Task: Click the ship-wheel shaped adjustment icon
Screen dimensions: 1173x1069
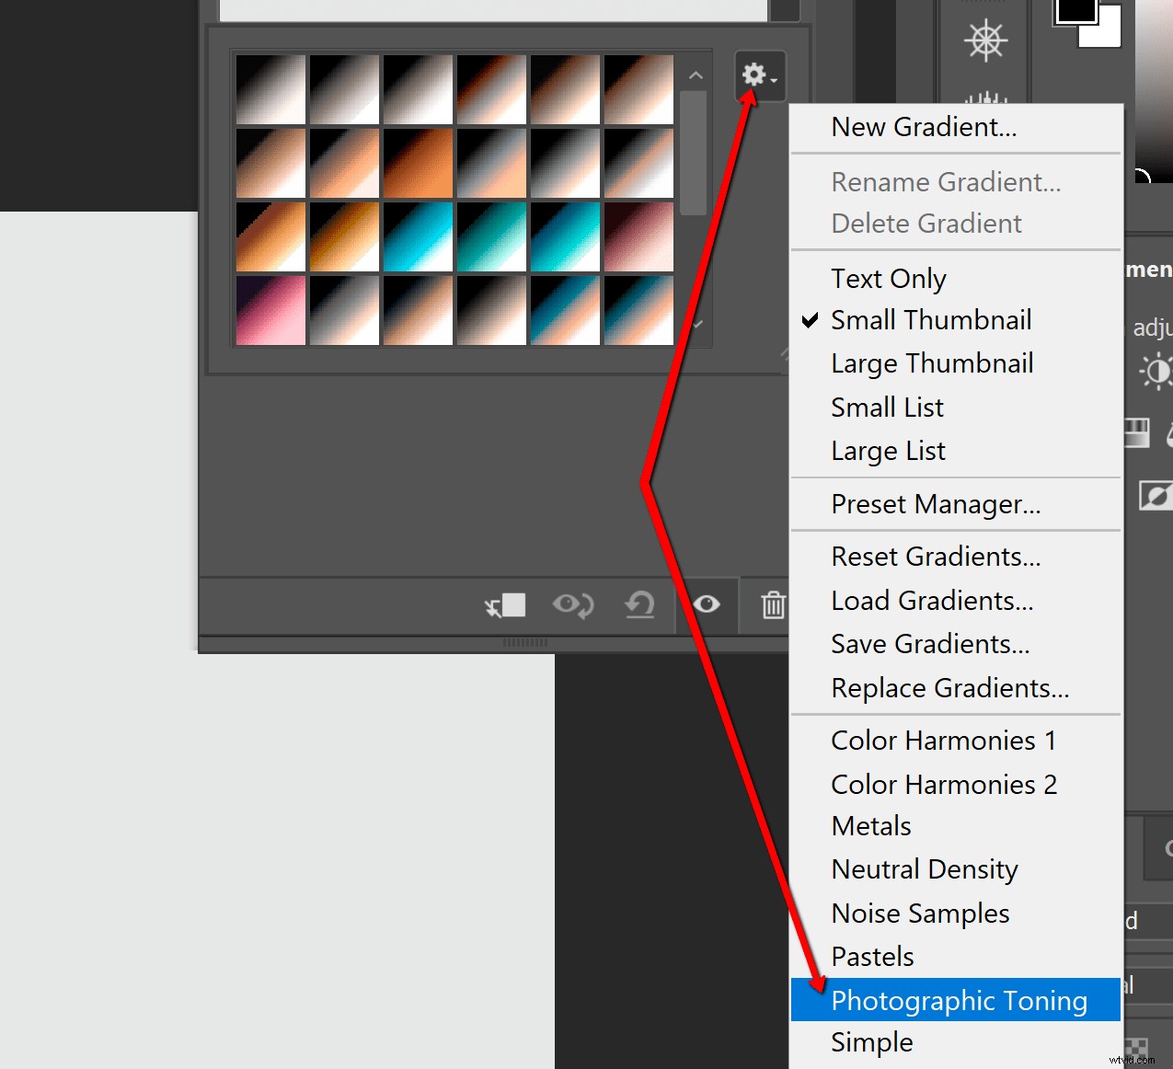Action: tap(985, 40)
